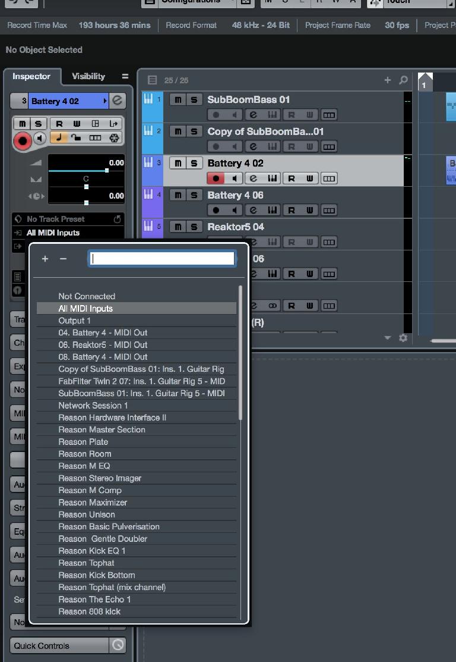Solo the Battery 4 02 track
The height and width of the screenshot is (662, 456).
194,163
